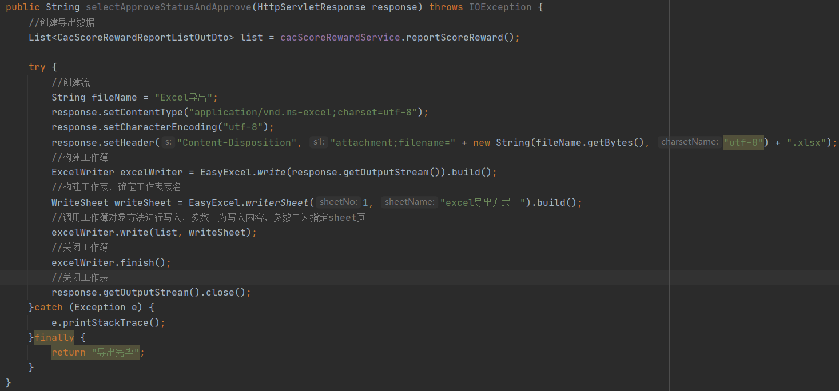
Task: Click the sheetName parameter hint
Action: (409, 202)
